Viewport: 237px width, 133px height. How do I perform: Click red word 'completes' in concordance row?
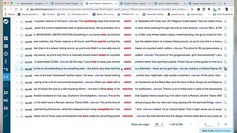(103, 109)
